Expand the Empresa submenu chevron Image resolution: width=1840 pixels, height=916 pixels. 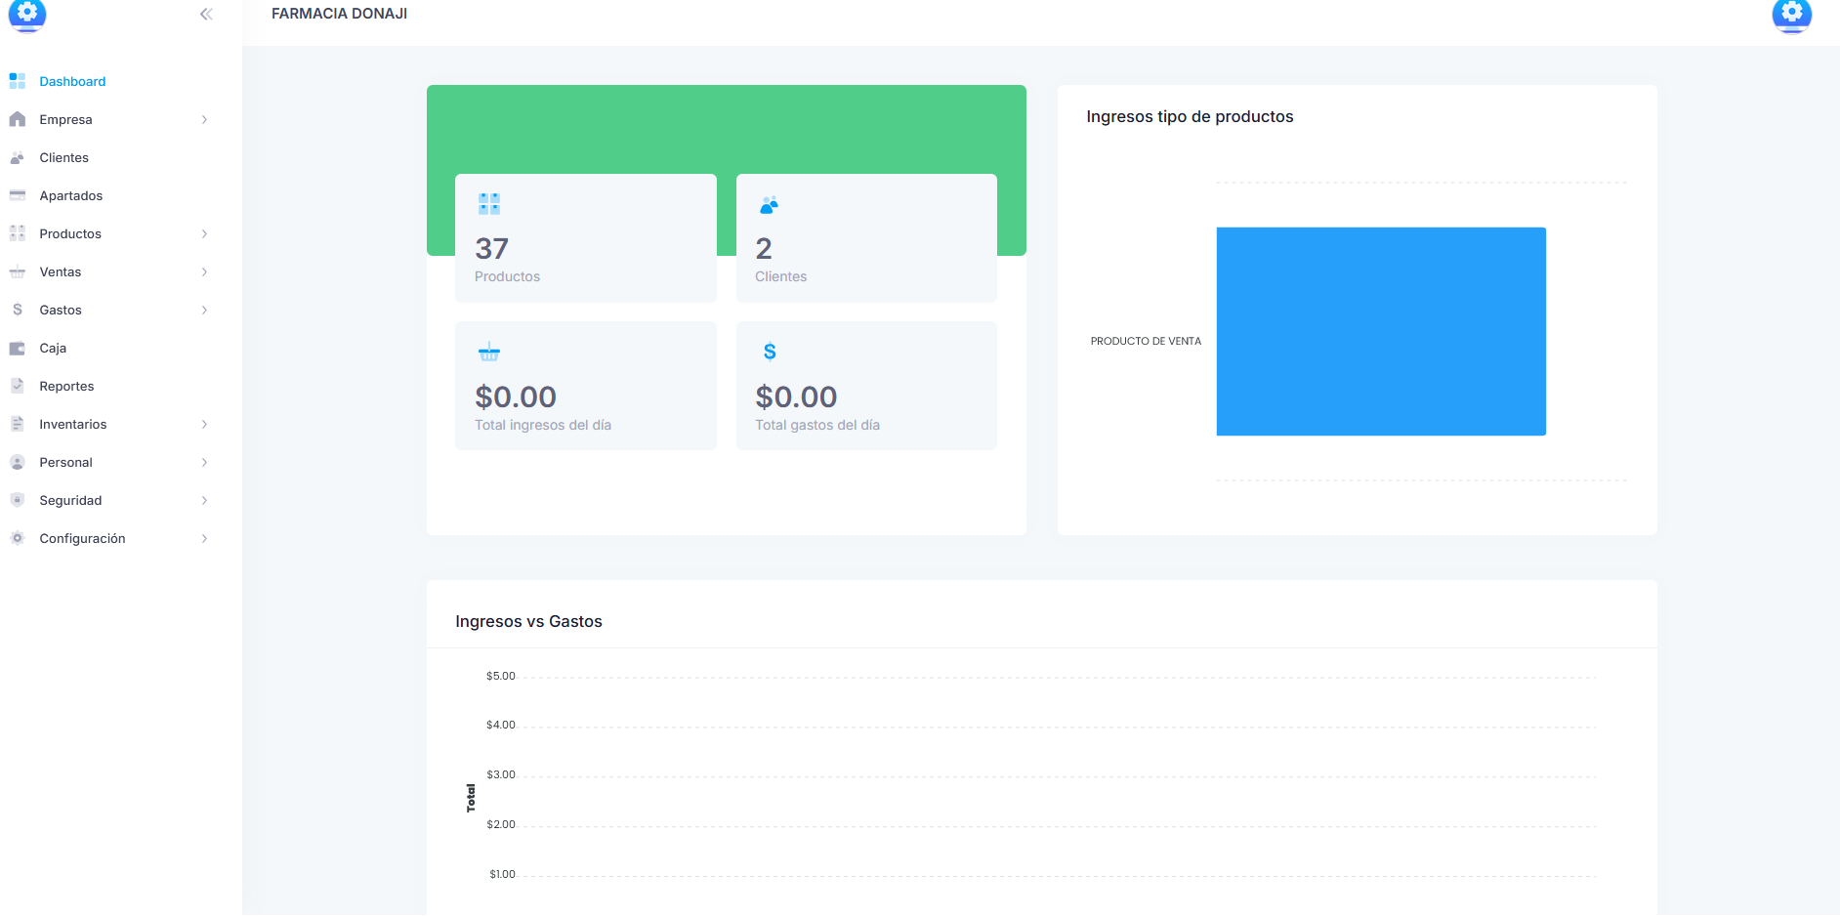[x=204, y=119]
